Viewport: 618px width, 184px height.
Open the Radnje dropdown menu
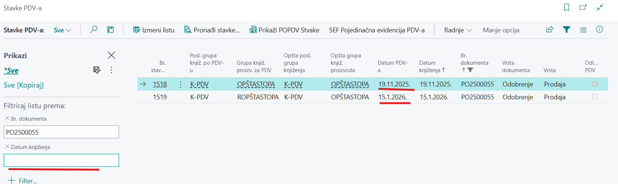click(x=458, y=30)
